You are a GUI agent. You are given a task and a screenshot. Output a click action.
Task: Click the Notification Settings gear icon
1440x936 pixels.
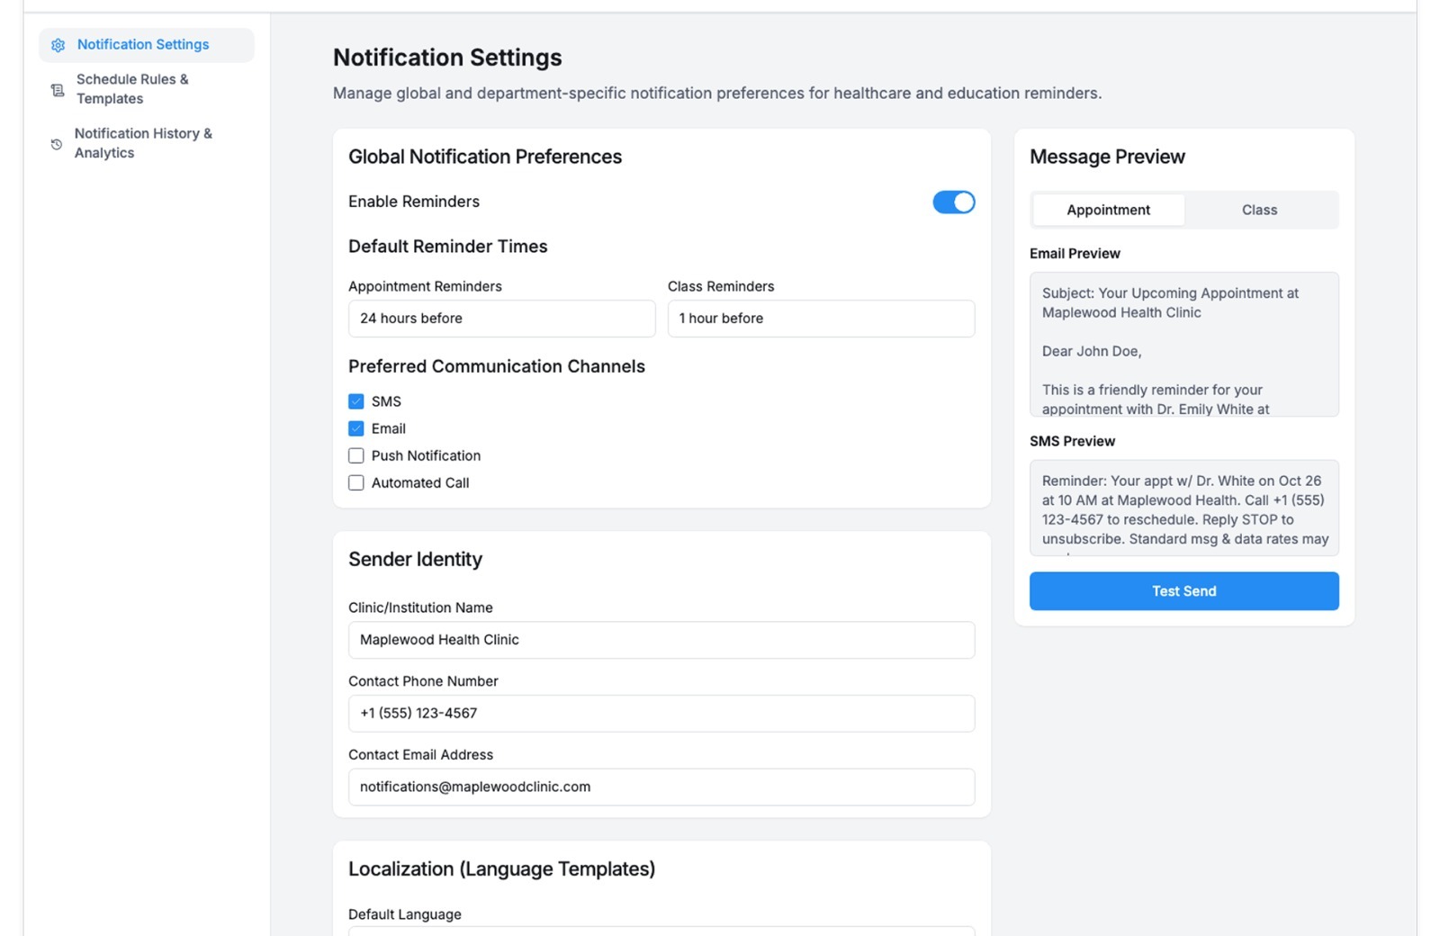click(58, 45)
